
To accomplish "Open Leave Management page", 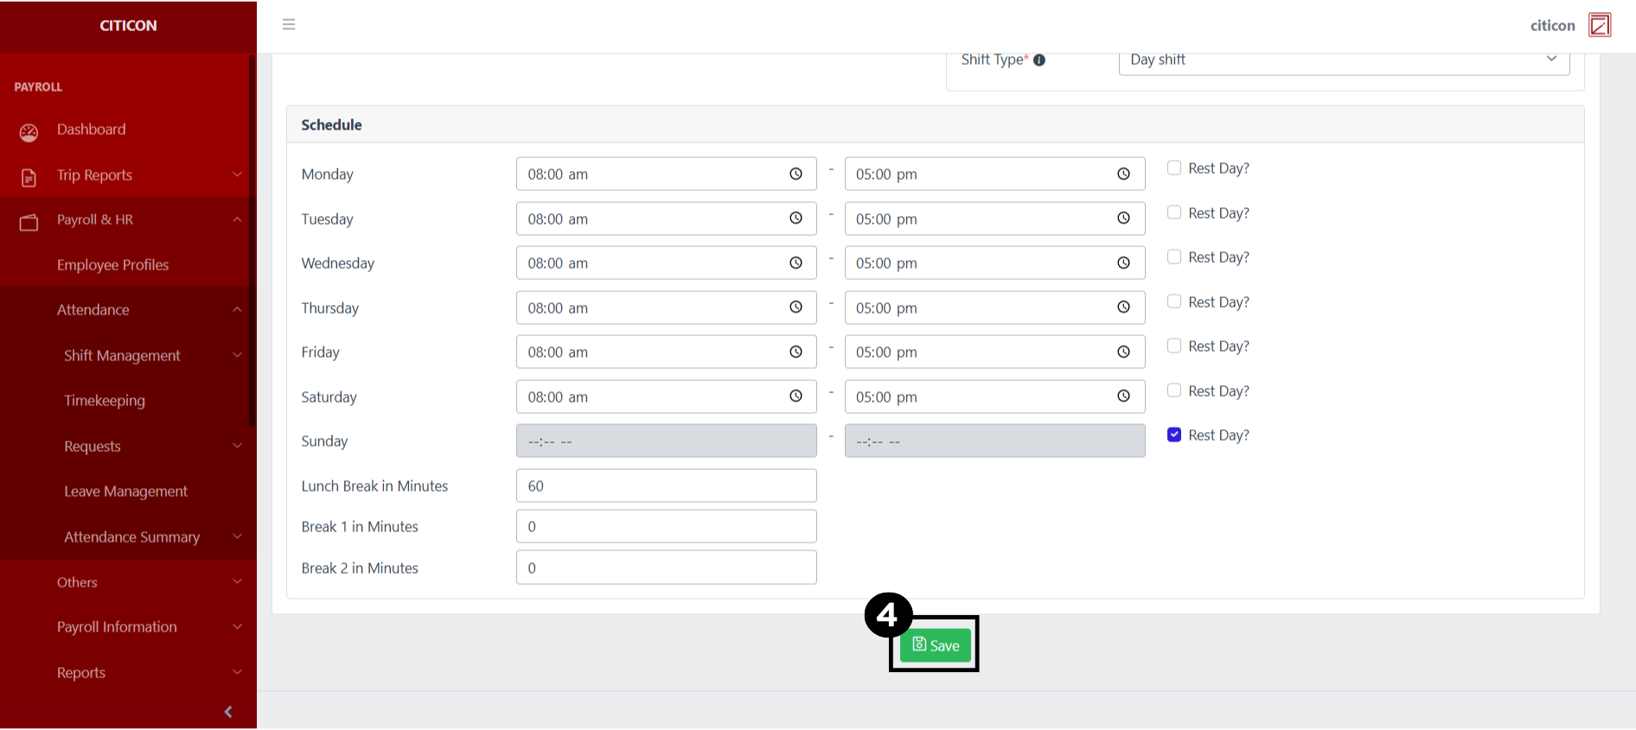I will 125,492.
